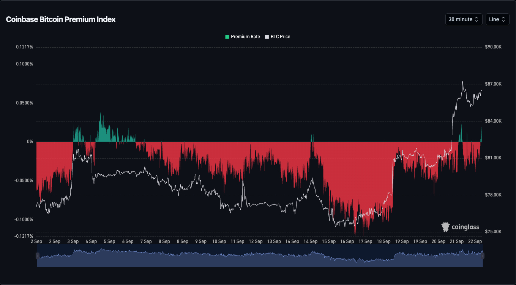
Task: Click the right range slider handle
Action: (x=483, y=256)
